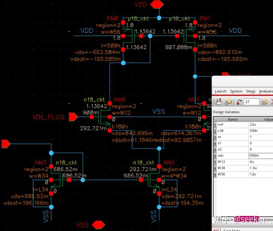Select the iref design variable row
The height and width of the screenshot is (231, 273).
click(x=243, y=125)
